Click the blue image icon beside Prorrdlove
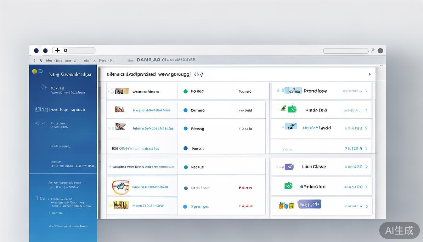The width and height of the screenshot is (423, 242). [293, 91]
